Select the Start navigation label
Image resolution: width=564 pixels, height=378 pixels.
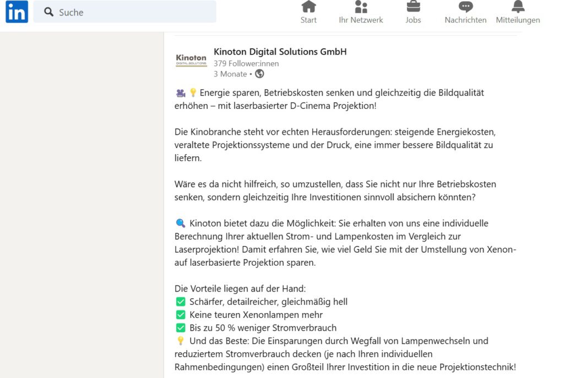click(x=308, y=20)
